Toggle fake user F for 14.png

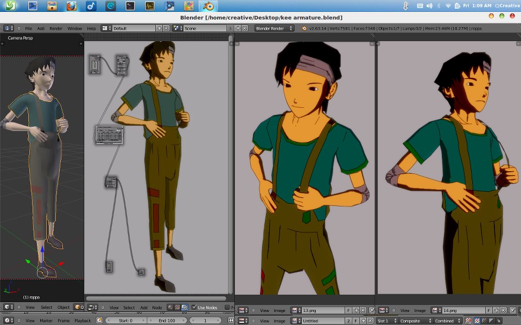tap(489, 310)
